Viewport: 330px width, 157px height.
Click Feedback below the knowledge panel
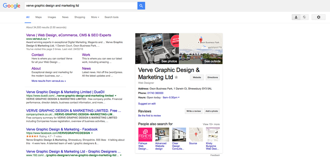tap(215, 155)
